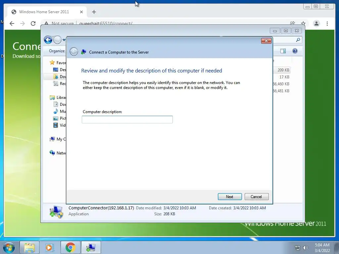Click ComputerConnector application icon in details pane
The height and width of the screenshot is (254, 339).
click(56, 212)
